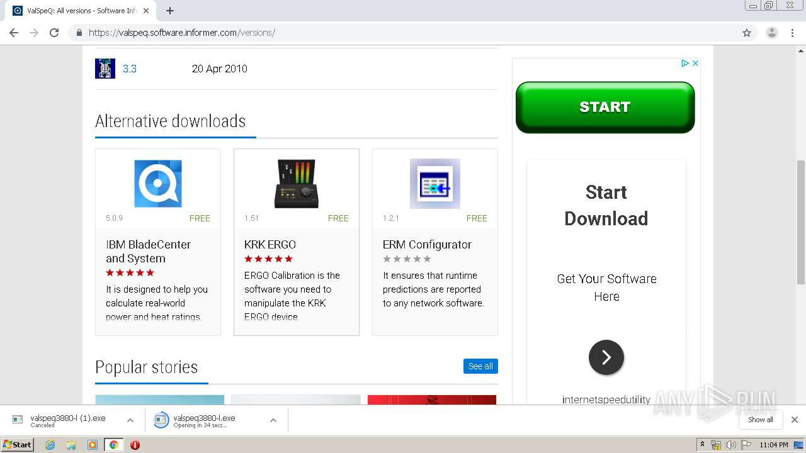Click the page vertical scrollbar thumb

pyautogui.click(x=801, y=221)
